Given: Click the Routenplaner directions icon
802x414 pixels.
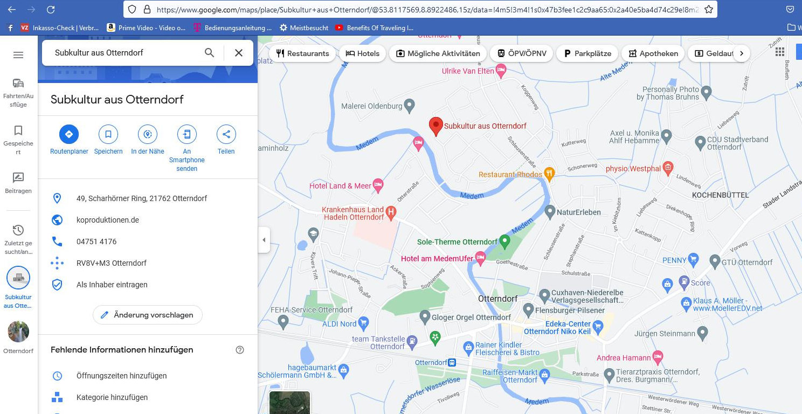Looking at the screenshot, I should (69, 134).
